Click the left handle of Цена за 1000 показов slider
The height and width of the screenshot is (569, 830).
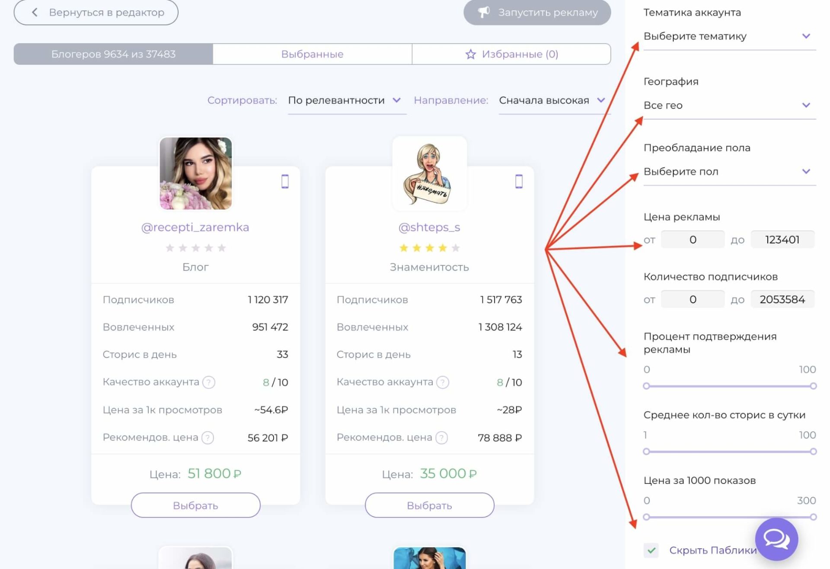click(646, 517)
